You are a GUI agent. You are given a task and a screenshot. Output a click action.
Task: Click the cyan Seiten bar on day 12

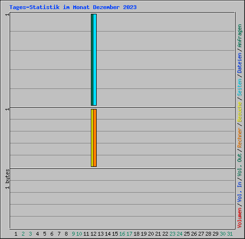pos(95,60)
